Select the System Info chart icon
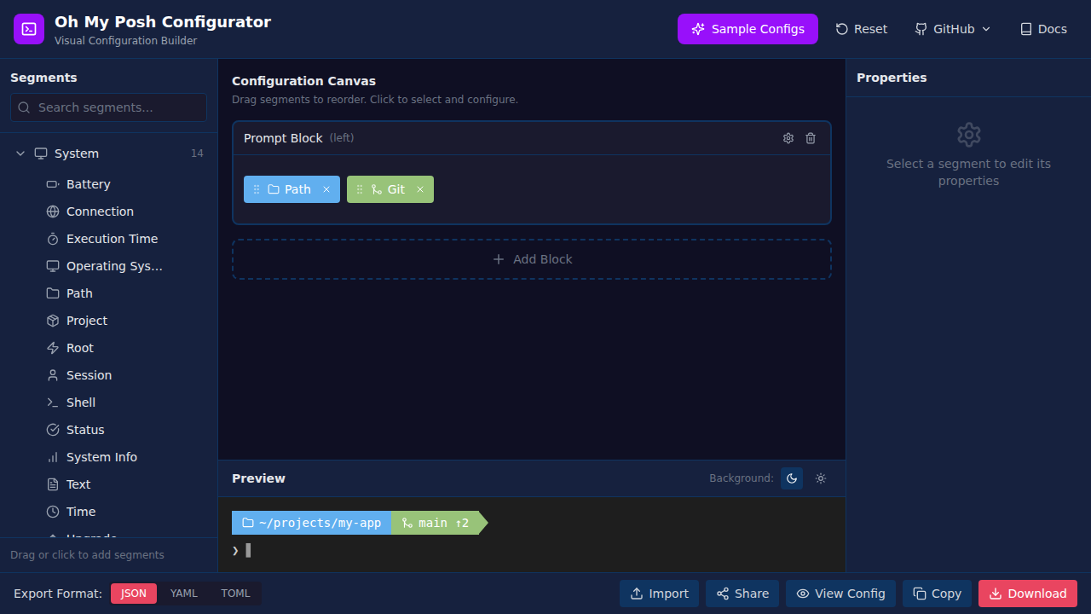 tap(53, 456)
